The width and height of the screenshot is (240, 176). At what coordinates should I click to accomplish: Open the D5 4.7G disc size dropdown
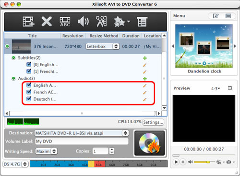point(15,164)
